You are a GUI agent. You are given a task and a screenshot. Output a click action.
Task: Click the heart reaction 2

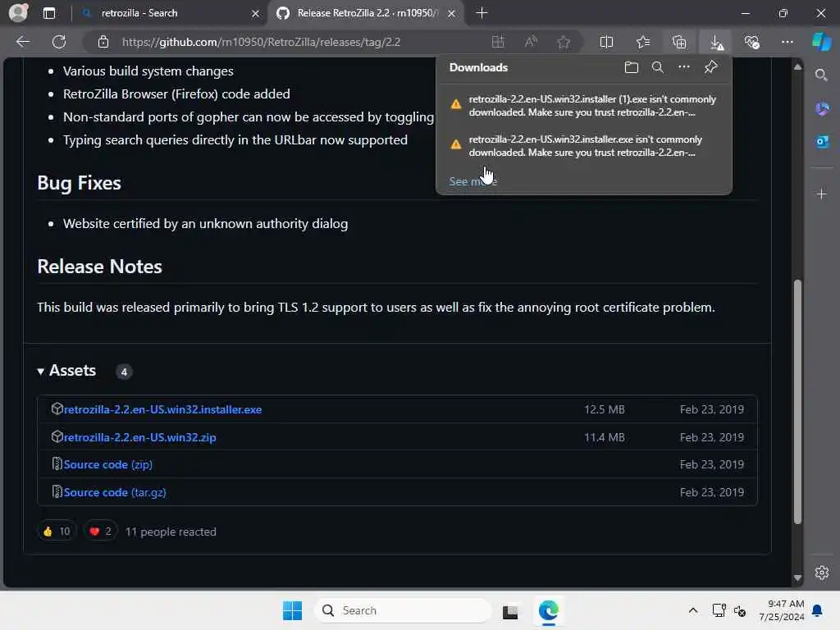(x=101, y=532)
